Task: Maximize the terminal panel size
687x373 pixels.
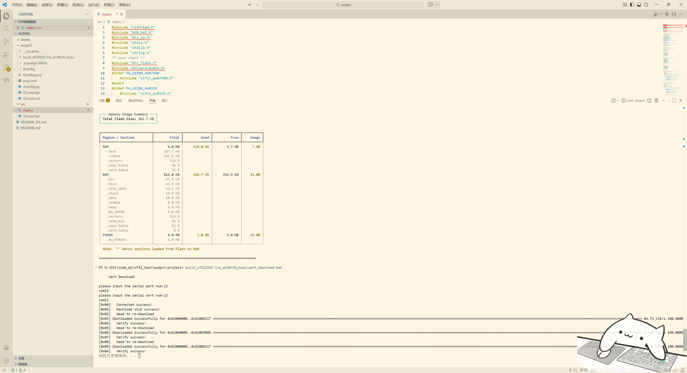Action: point(674,101)
